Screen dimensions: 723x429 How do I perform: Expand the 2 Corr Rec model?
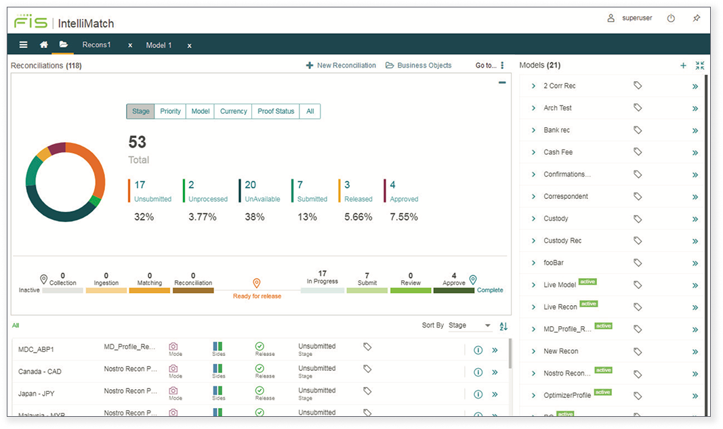pos(534,86)
